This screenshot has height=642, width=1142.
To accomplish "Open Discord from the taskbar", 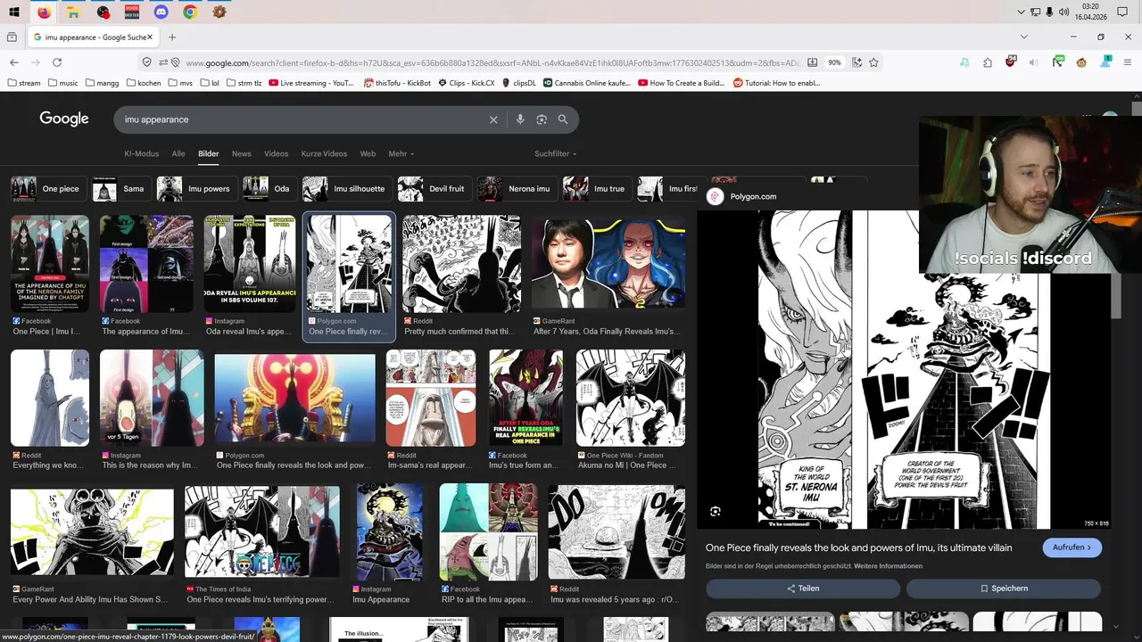I will coord(161,12).
